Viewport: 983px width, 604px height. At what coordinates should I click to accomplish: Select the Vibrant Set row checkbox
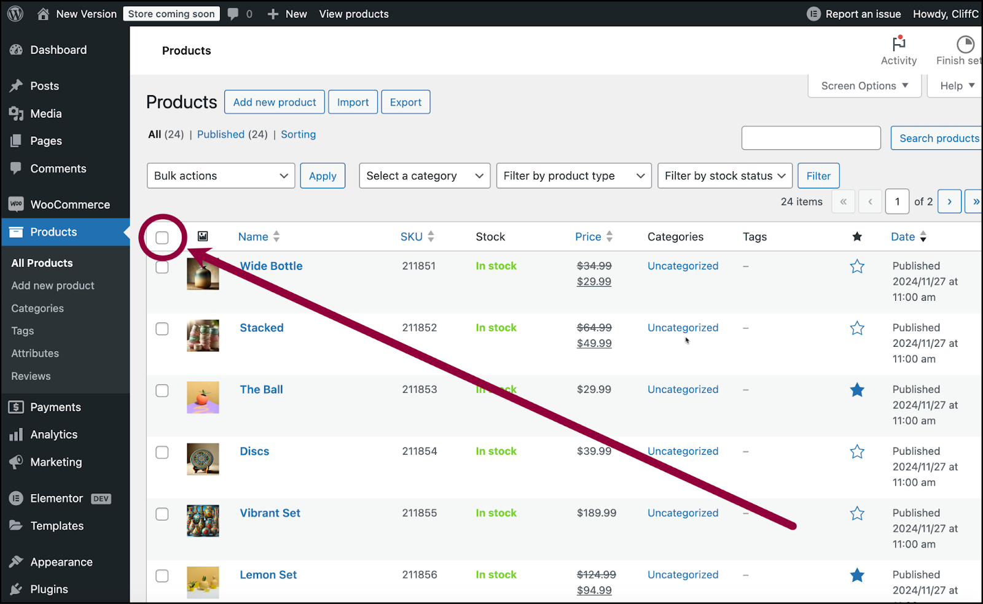pyautogui.click(x=162, y=514)
